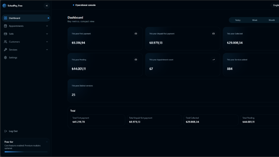Click the Free tier info card
279x157 pixels.
pos(26,146)
